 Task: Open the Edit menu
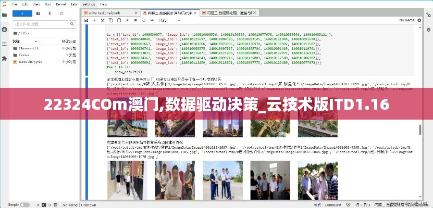pyautogui.click(x=24, y=4)
